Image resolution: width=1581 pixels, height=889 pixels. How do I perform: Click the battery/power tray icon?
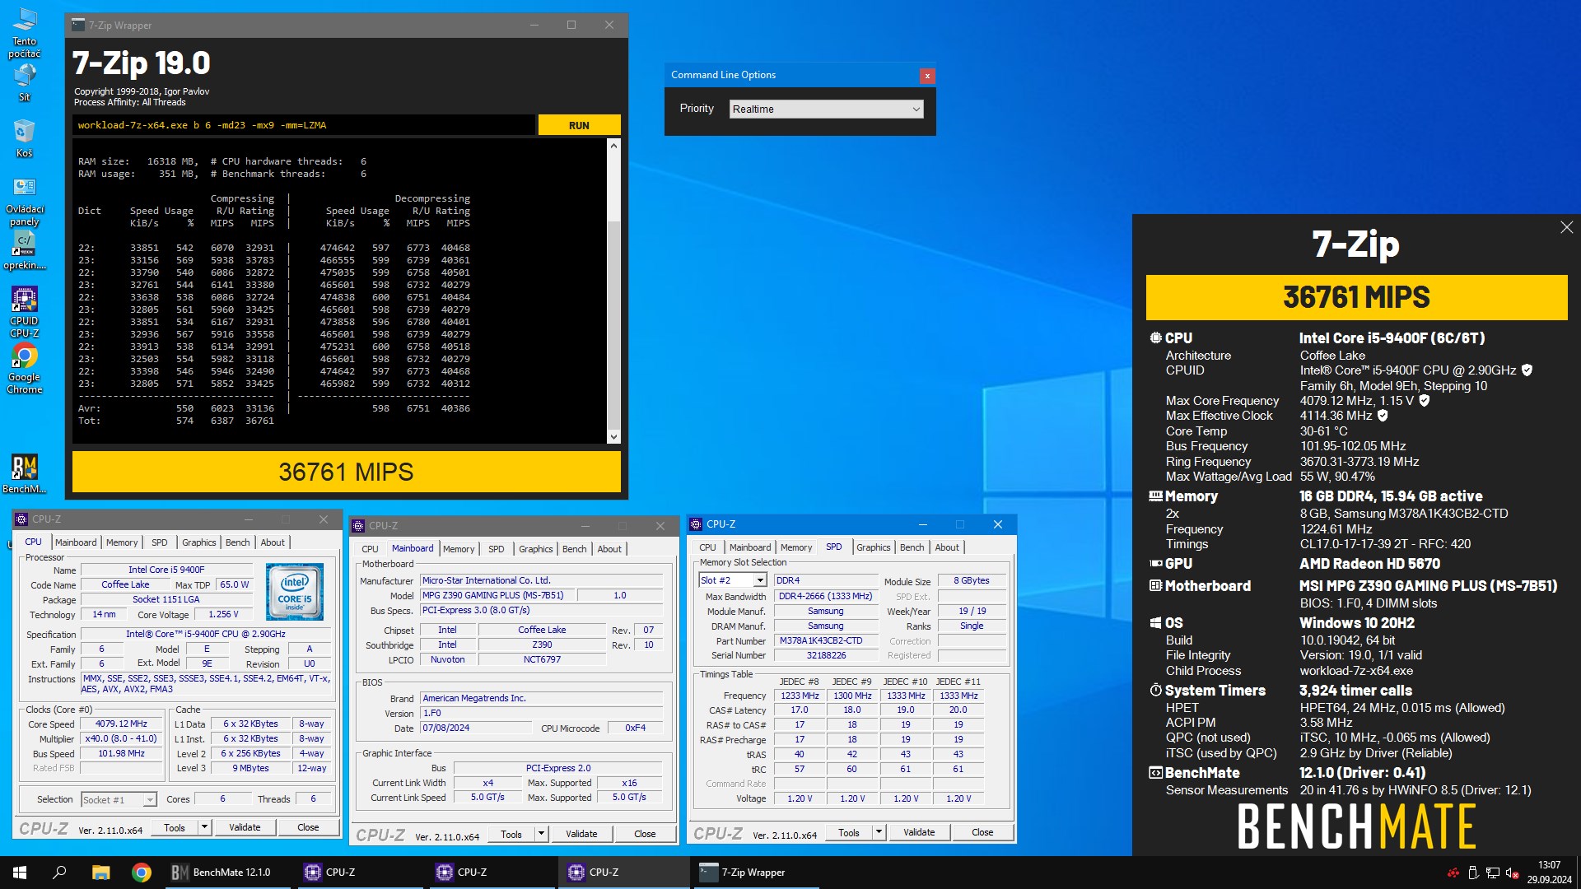[x=1473, y=873]
